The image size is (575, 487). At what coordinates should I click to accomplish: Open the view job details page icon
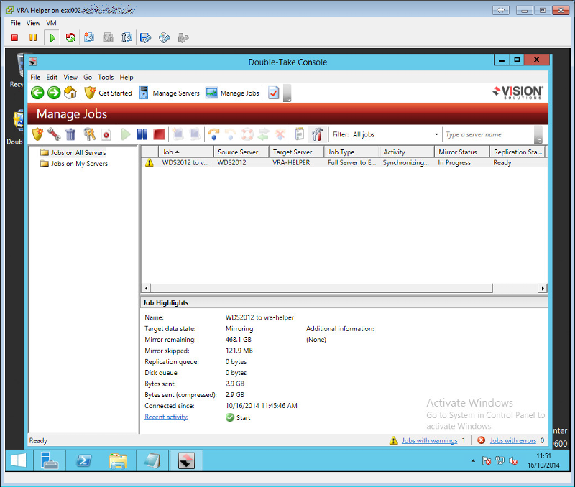pyautogui.click(x=299, y=134)
